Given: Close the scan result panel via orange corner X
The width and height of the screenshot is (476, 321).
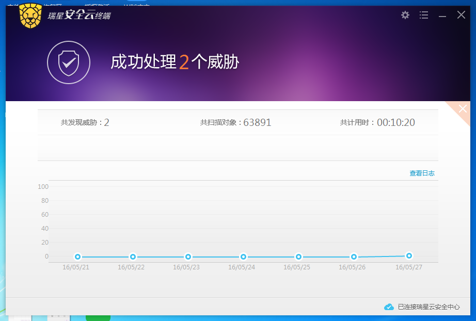Looking at the screenshot, I should pyautogui.click(x=462, y=108).
